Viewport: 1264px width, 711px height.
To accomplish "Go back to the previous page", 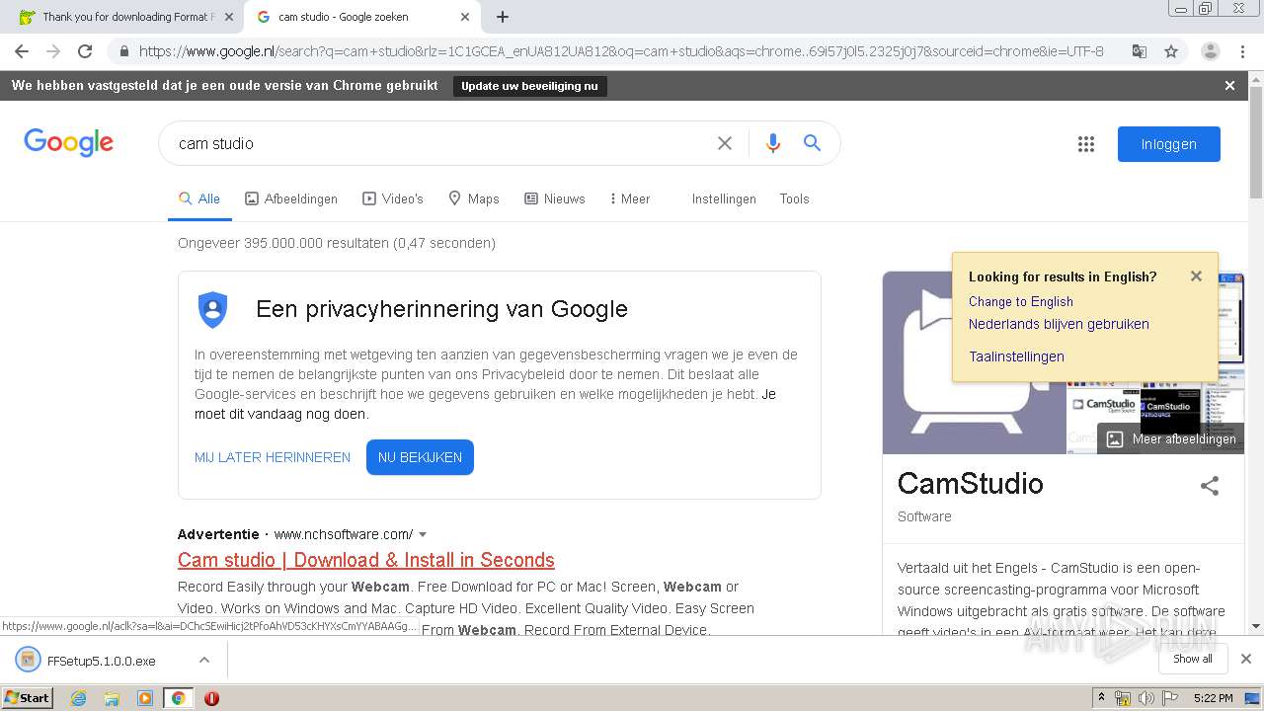I will tap(22, 51).
